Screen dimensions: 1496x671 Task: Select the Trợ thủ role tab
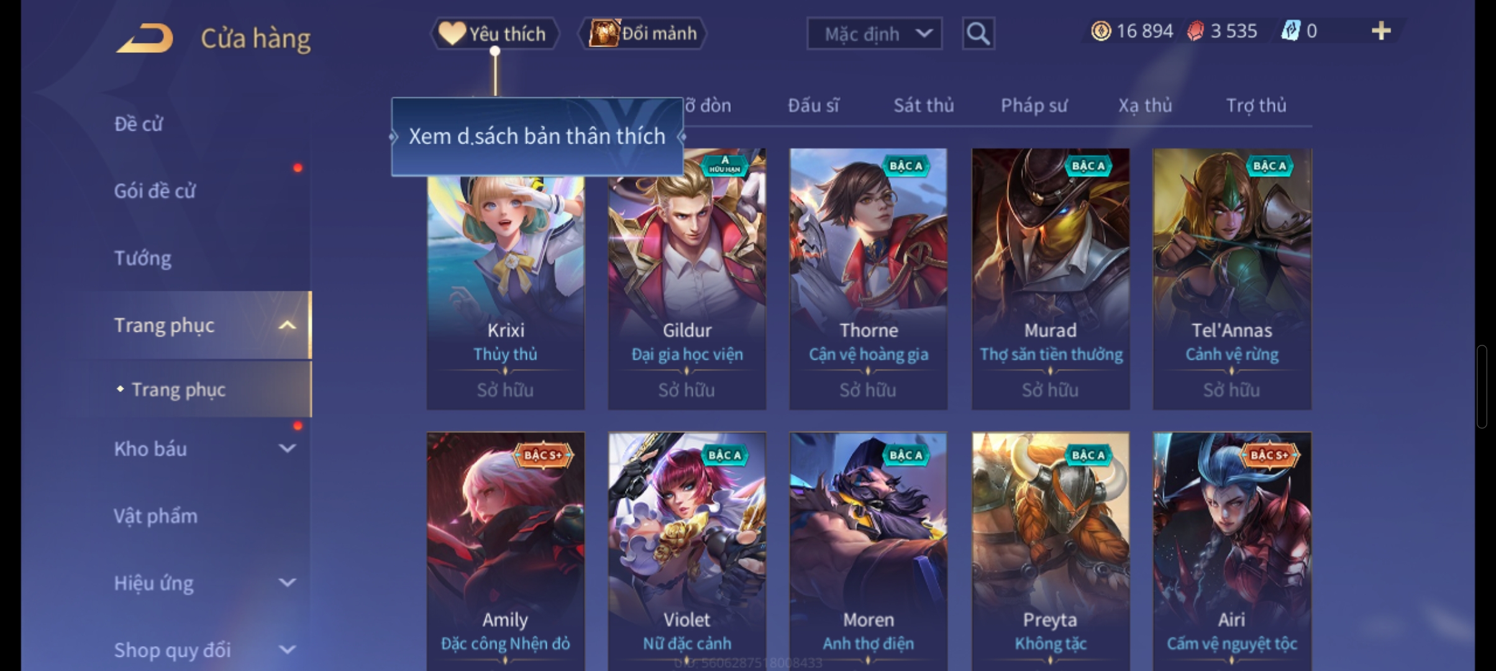(x=1256, y=106)
